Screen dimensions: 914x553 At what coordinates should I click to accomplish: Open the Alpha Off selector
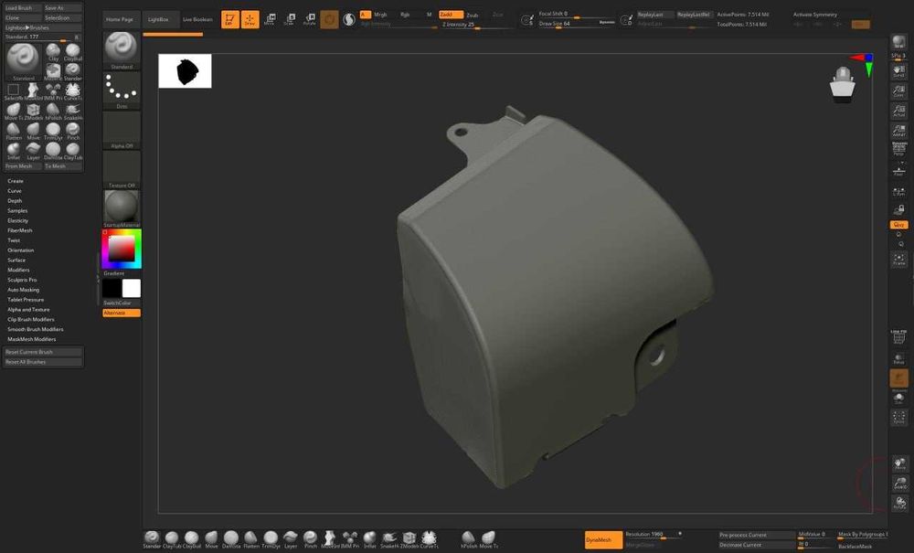pos(122,131)
